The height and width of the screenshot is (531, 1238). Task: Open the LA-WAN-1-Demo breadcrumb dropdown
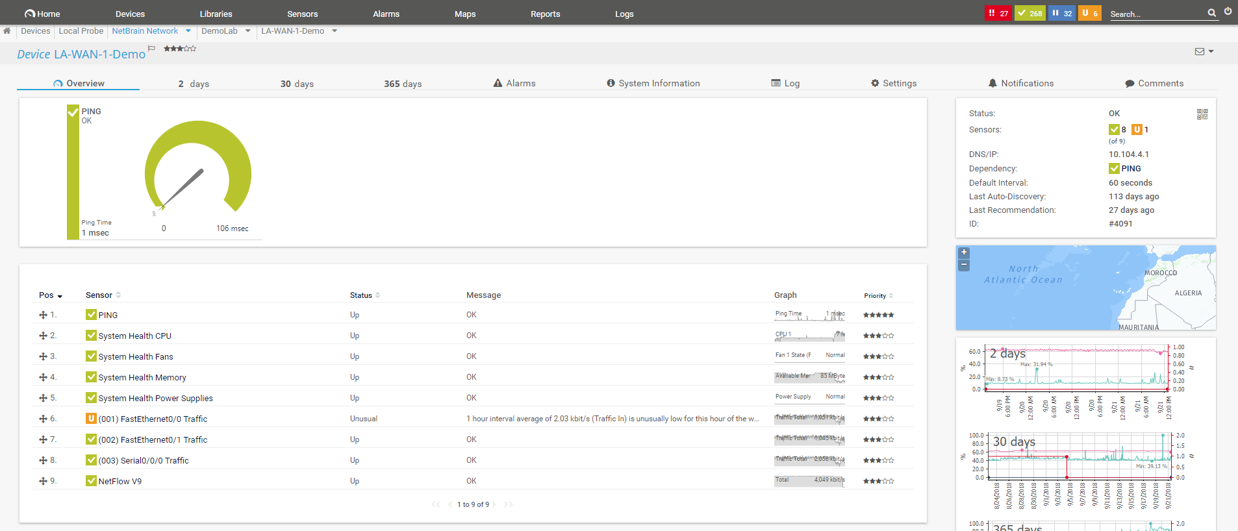(x=335, y=31)
